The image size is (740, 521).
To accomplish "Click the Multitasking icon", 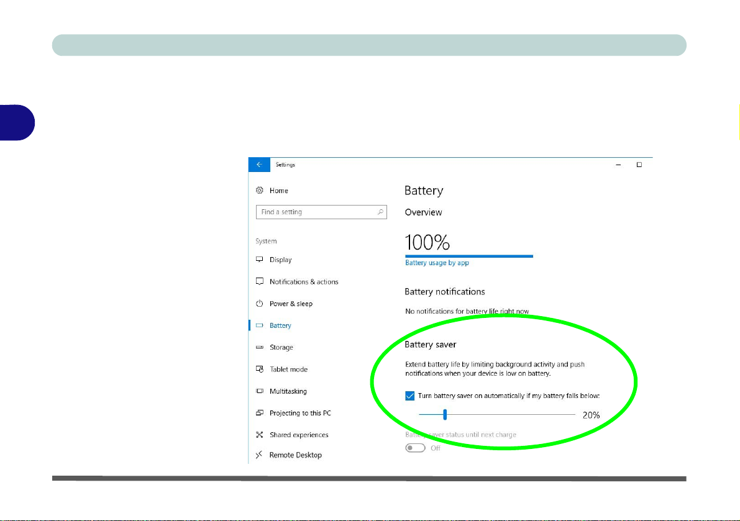I will coord(260,391).
